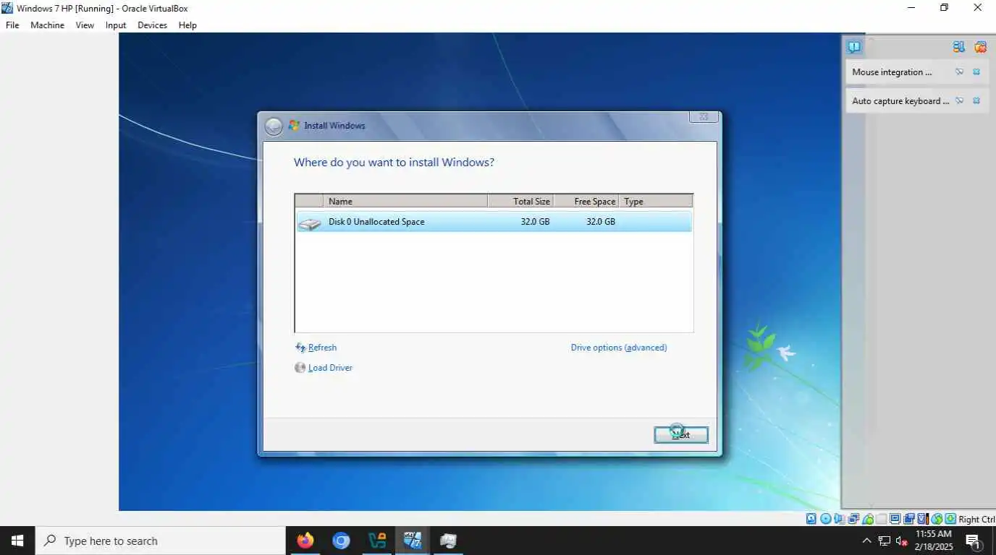Click the Right Ctrl host key label
This screenshot has width=996, height=555.
(976, 519)
